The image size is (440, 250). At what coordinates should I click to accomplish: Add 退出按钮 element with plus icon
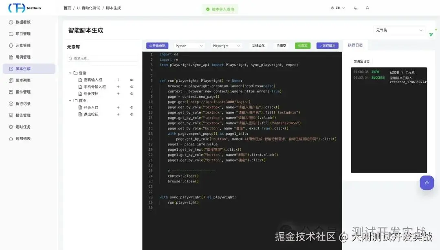tap(118, 114)
